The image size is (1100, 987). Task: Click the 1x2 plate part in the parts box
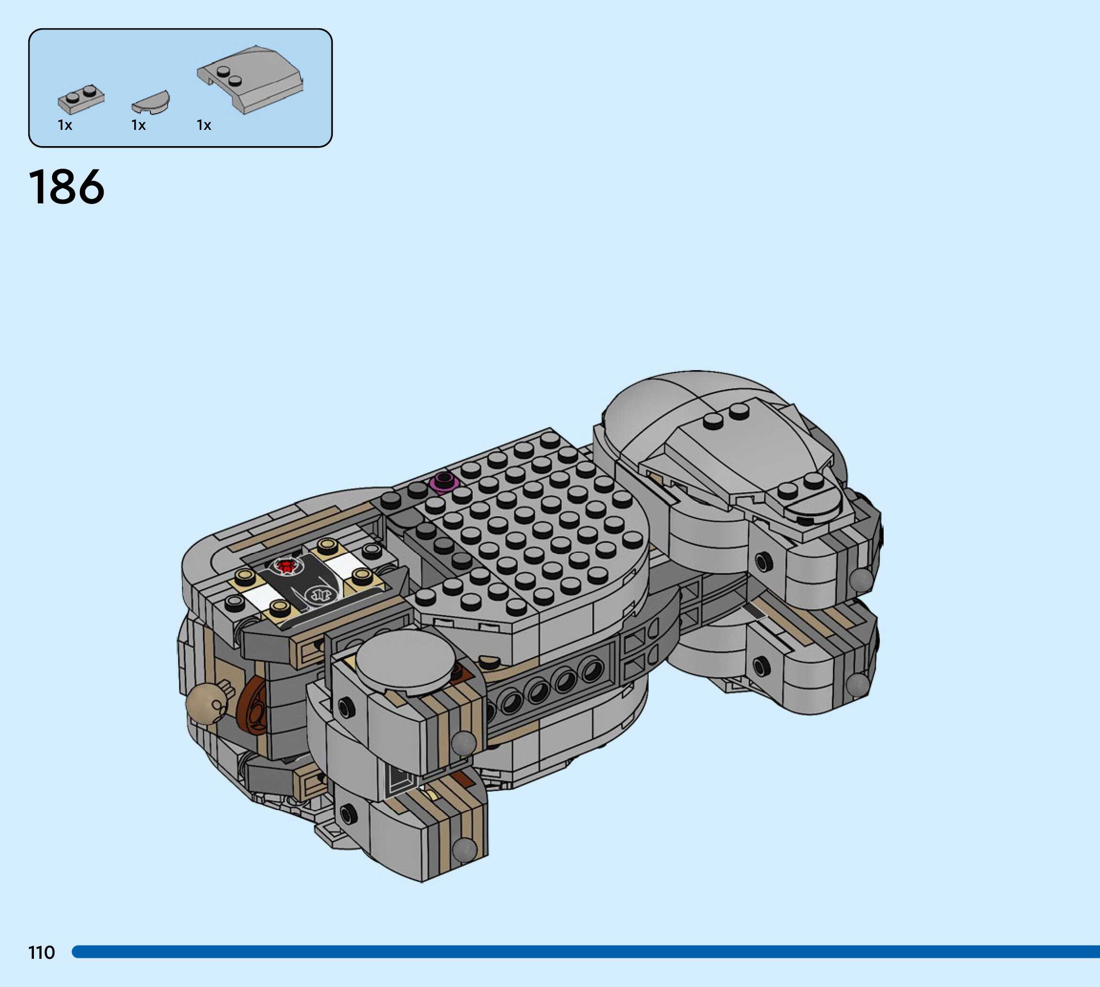(x=81, y=100)
